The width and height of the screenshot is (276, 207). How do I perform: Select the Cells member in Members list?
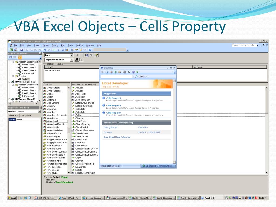[78, 115]
